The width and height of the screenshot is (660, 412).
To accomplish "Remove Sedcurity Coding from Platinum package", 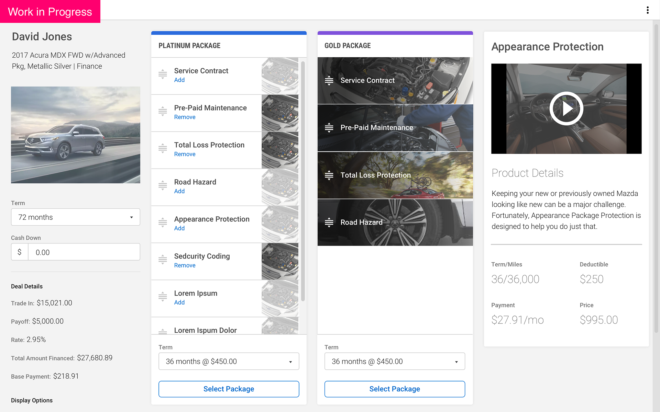I will tap(185, 265).
